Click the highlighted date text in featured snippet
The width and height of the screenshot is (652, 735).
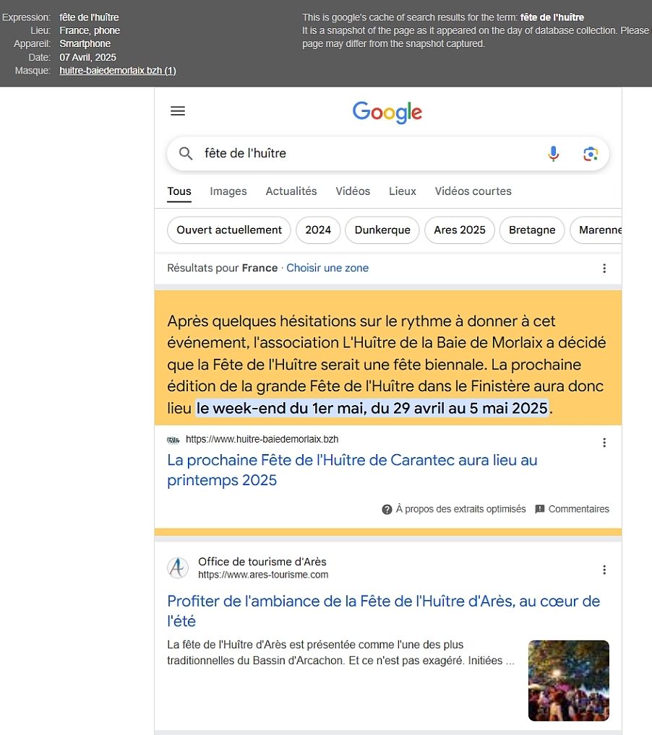(372, 408)
